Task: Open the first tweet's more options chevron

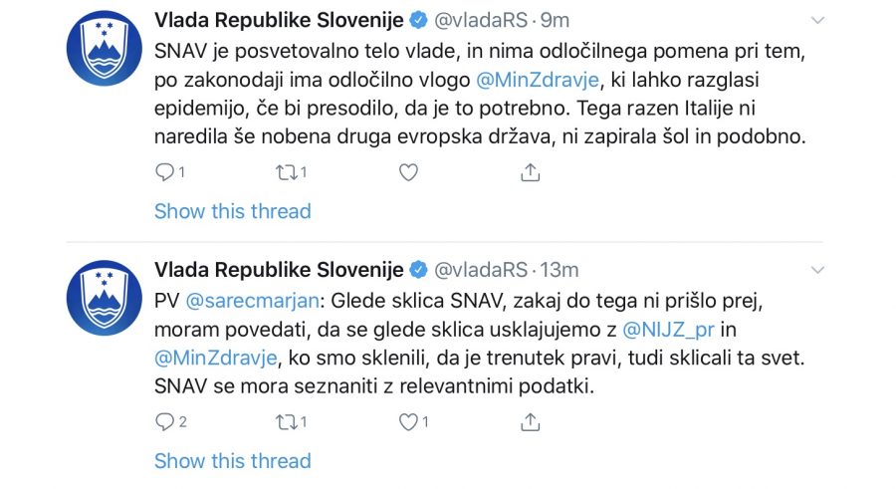Action: coord(817,21)
